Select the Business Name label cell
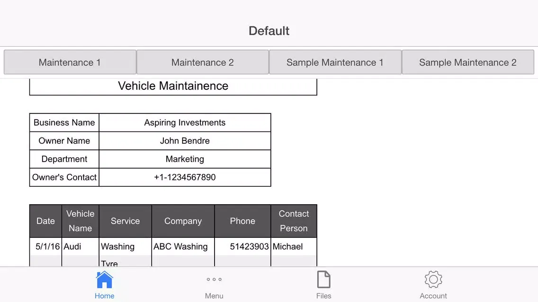This screenshot has height=302, width=538. 64,122
